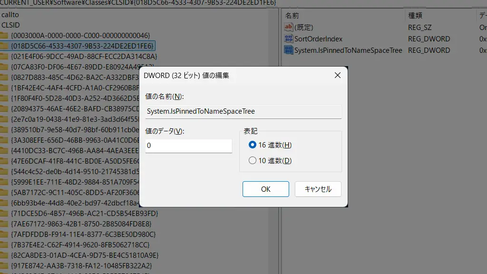Click the 値の名前 name field

tap(243, 112)
